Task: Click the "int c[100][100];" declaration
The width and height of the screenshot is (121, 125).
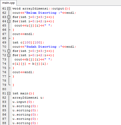Action: [x=28, y=42]
